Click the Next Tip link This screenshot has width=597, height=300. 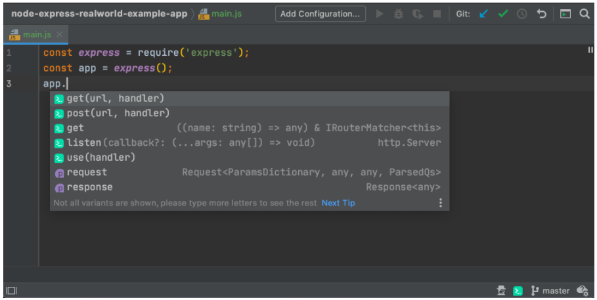point(338,203)
